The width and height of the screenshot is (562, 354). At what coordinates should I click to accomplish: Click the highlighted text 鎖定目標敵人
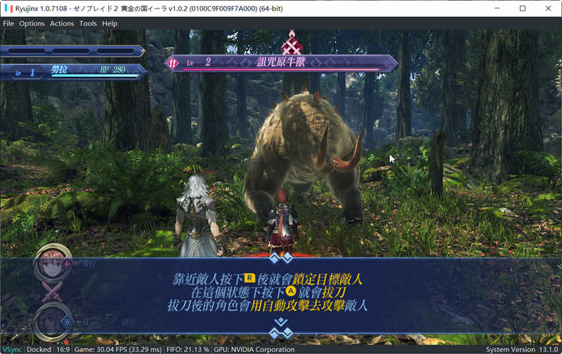[x=327, y=279]
